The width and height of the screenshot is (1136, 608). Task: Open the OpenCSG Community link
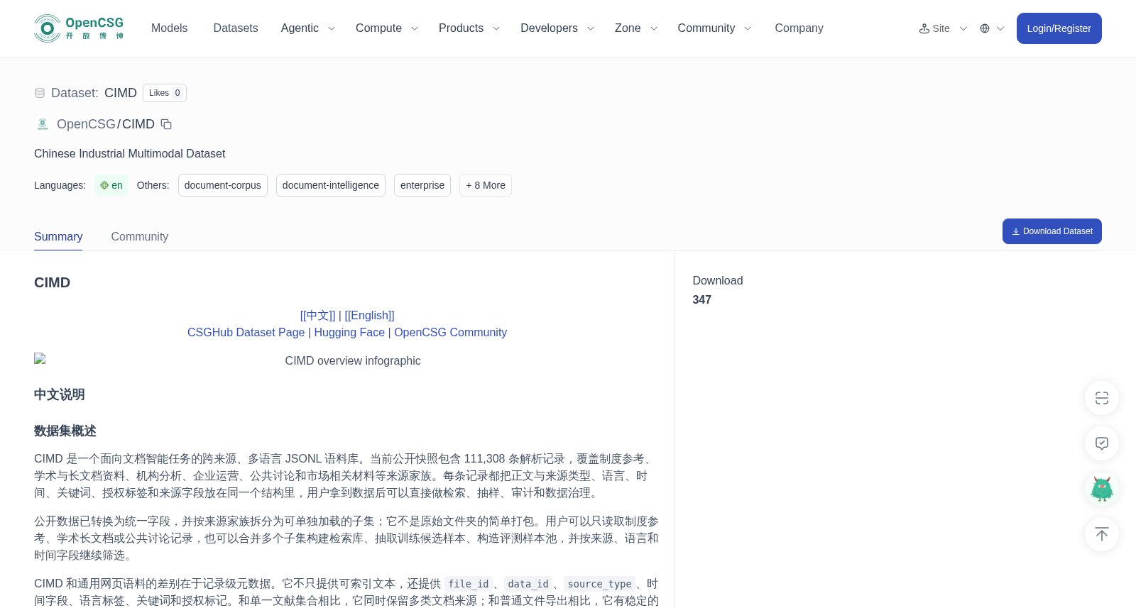point(450,333)
